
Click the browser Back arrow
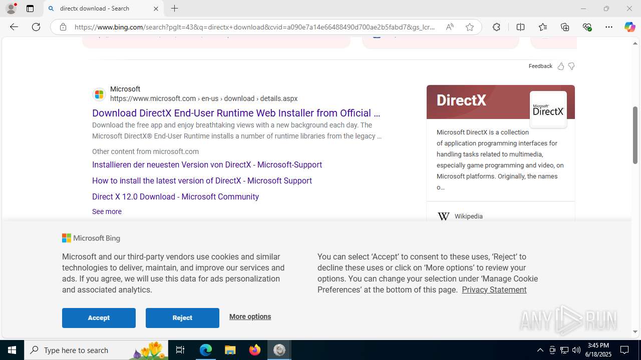tap(14, 27)
